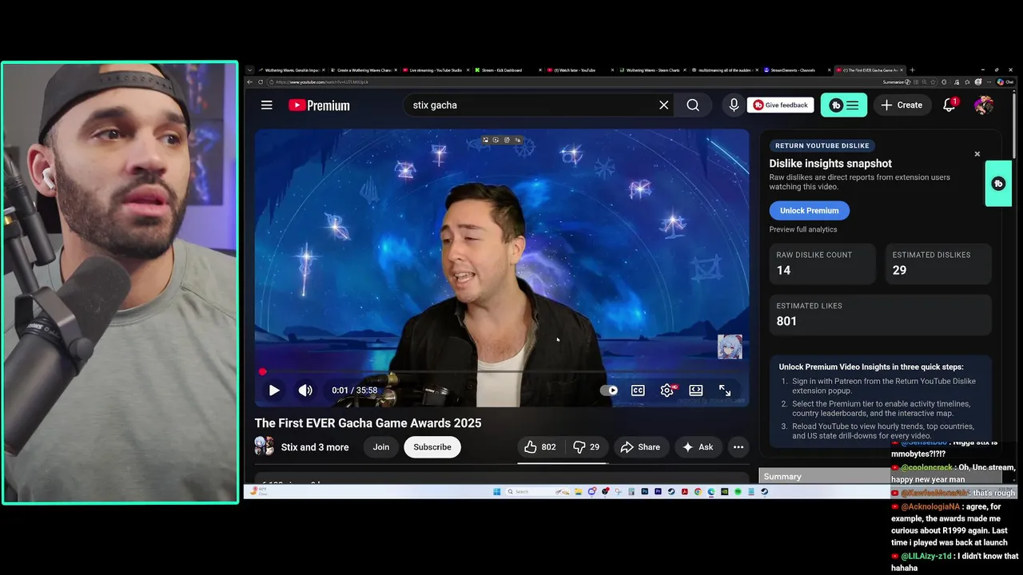Switch player to theater mode
The height and width of the screenshot is (575, 1023).
coord(696,391)
